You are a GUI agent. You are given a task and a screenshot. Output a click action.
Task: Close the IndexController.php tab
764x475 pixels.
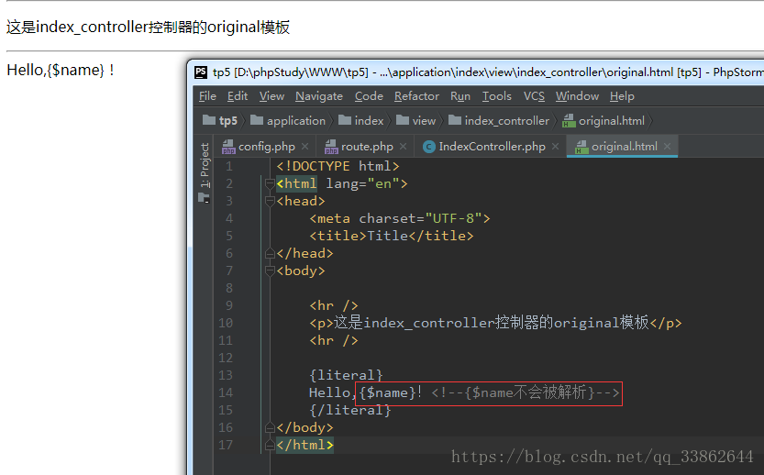click(x=555, y=146)
